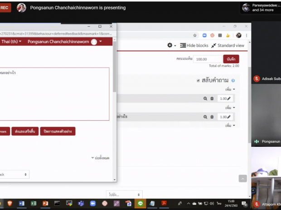Bookmark page with the star icon
The width and height of the screenshot is (281, 210).
click(195, 35)
